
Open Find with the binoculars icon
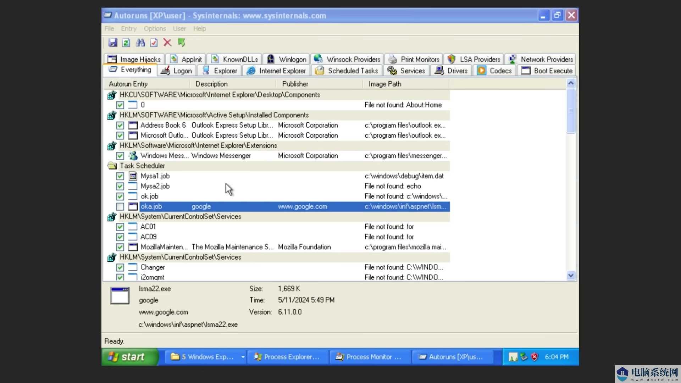[140, 43]
